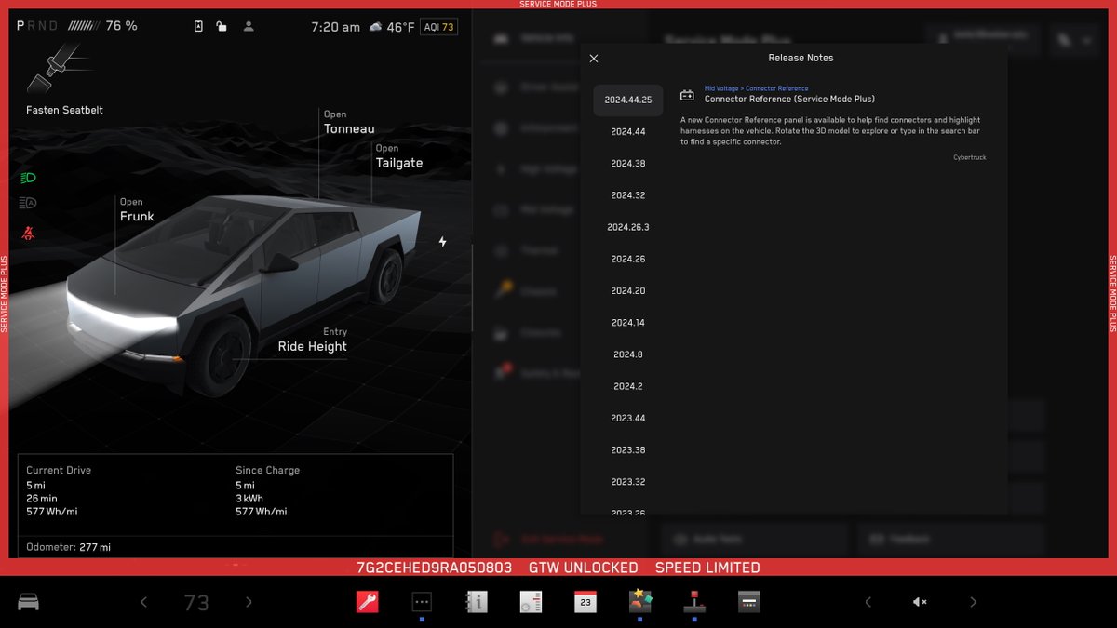
Task: Select release version 2024.2
Action: (628, 386)
